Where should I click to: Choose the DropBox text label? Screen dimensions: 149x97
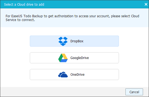coord(77,41)
